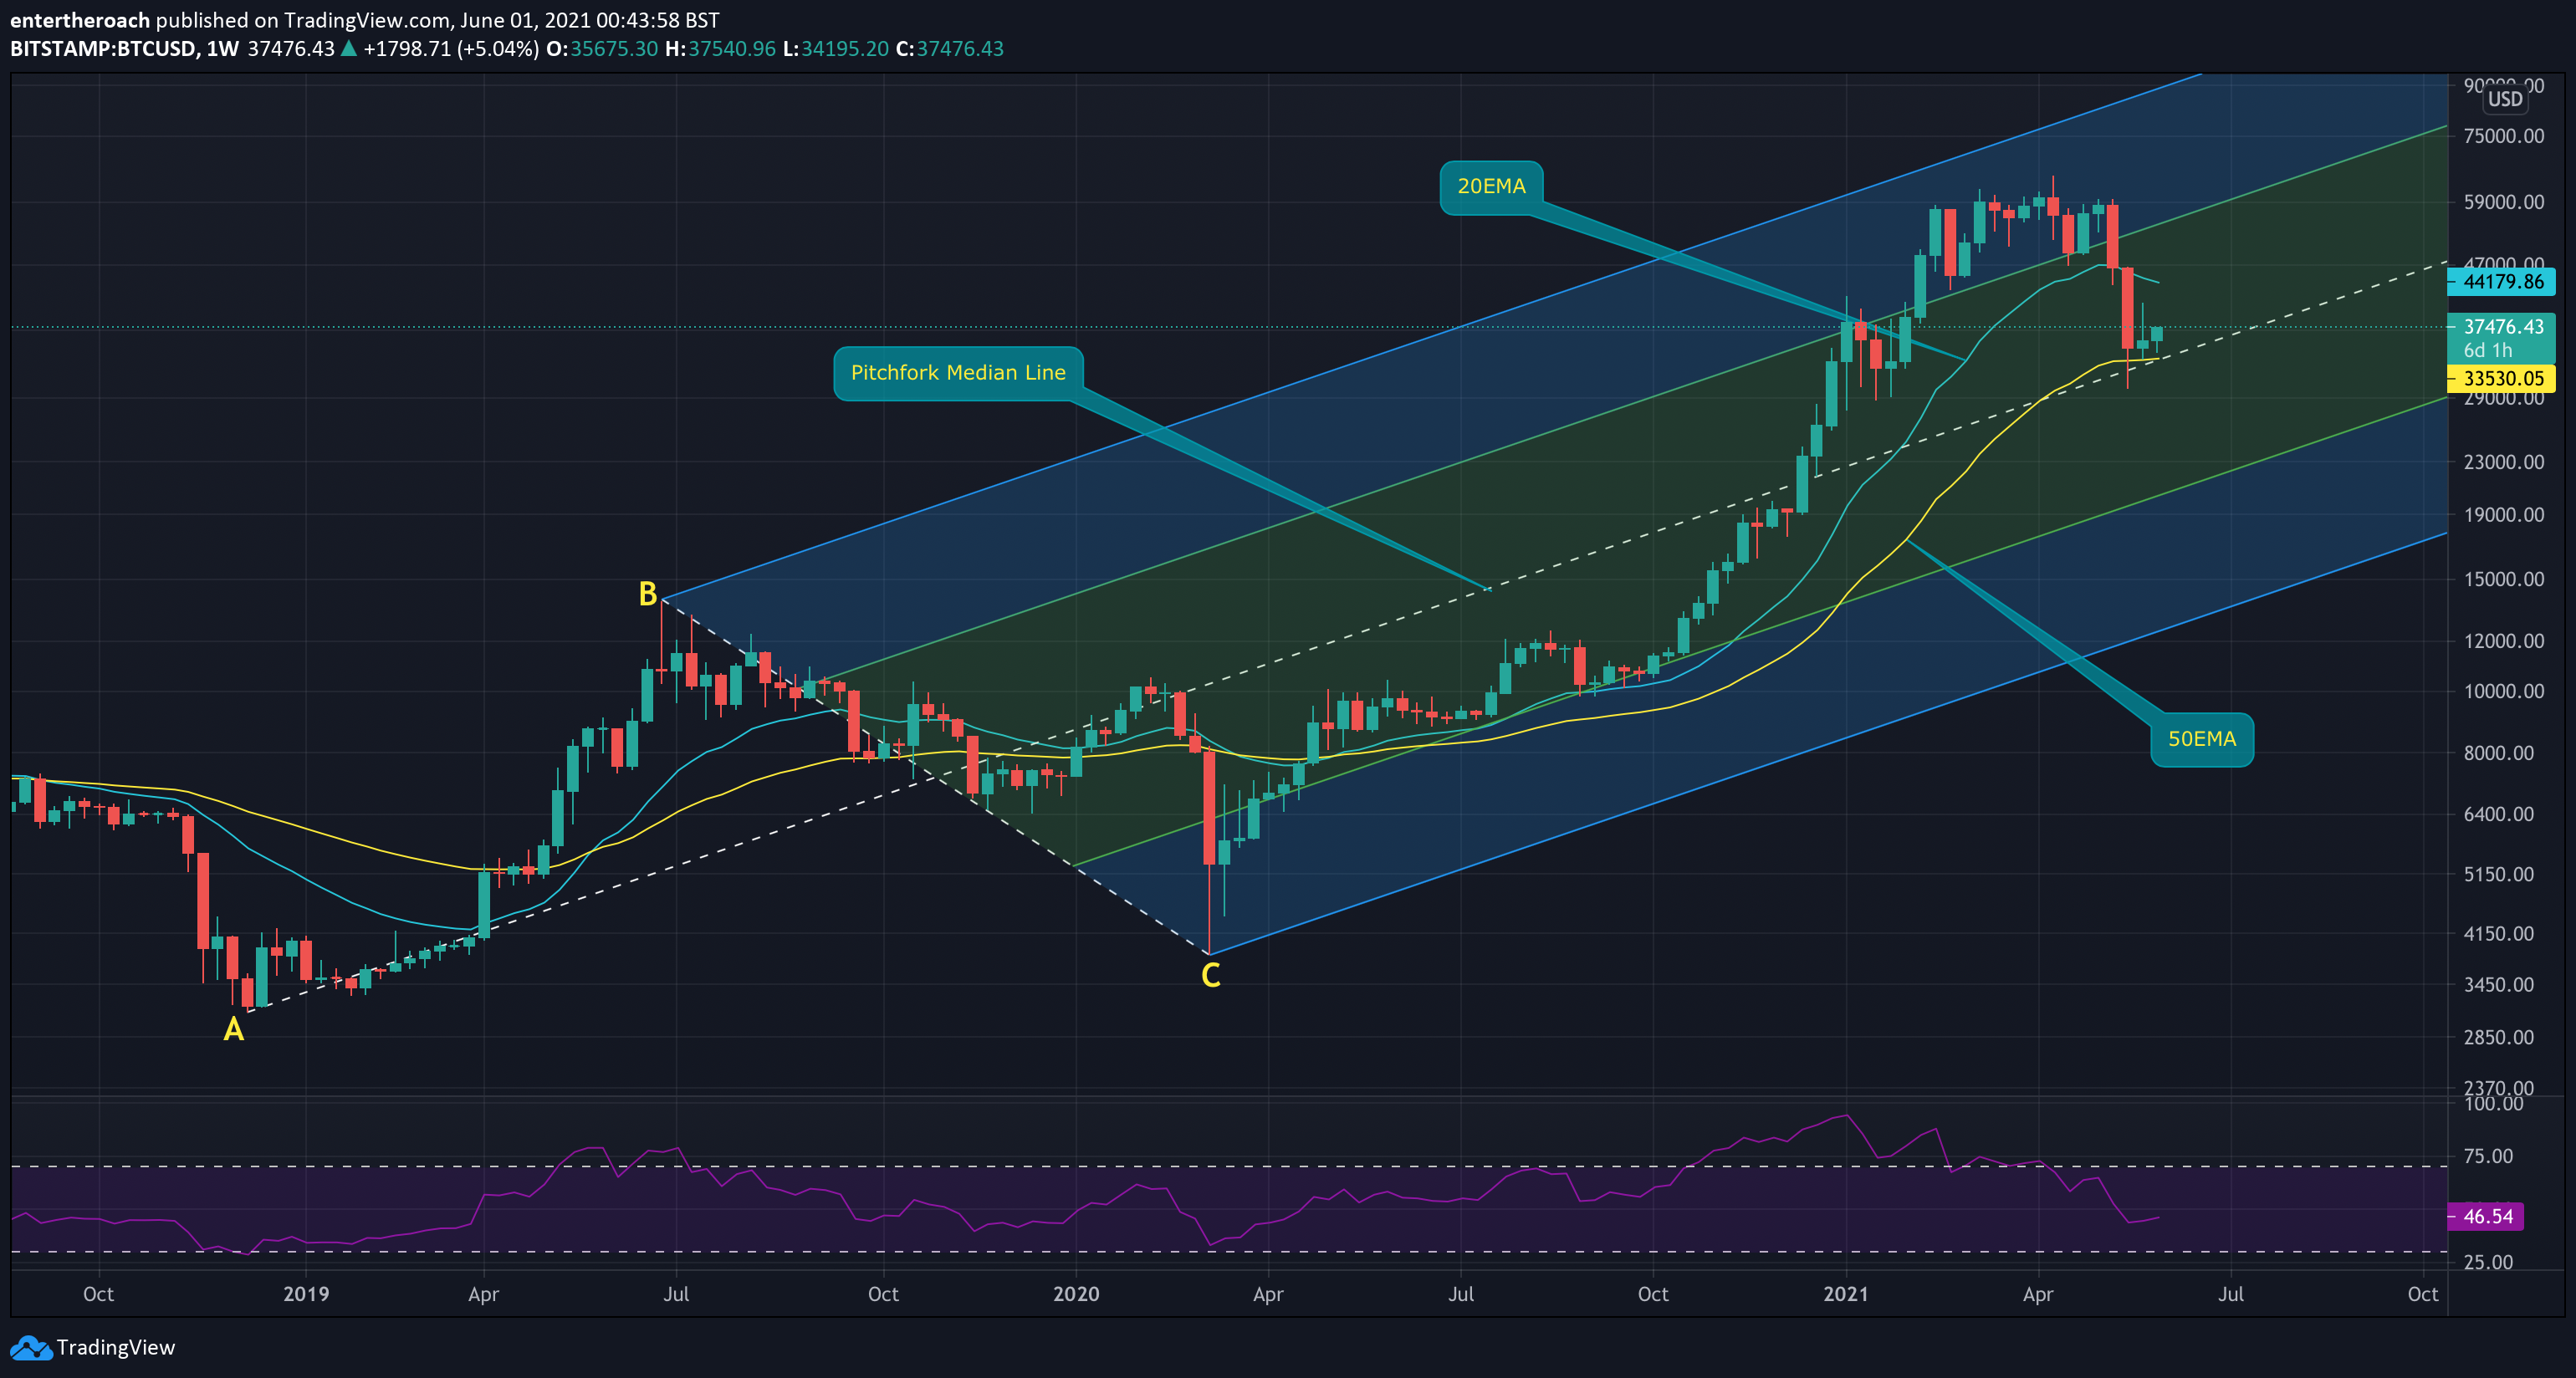Image resolution: width=2576 pixels, height=1378 pixels.
Task: Click the close price value C:37476.43
Action: [949, 49]
